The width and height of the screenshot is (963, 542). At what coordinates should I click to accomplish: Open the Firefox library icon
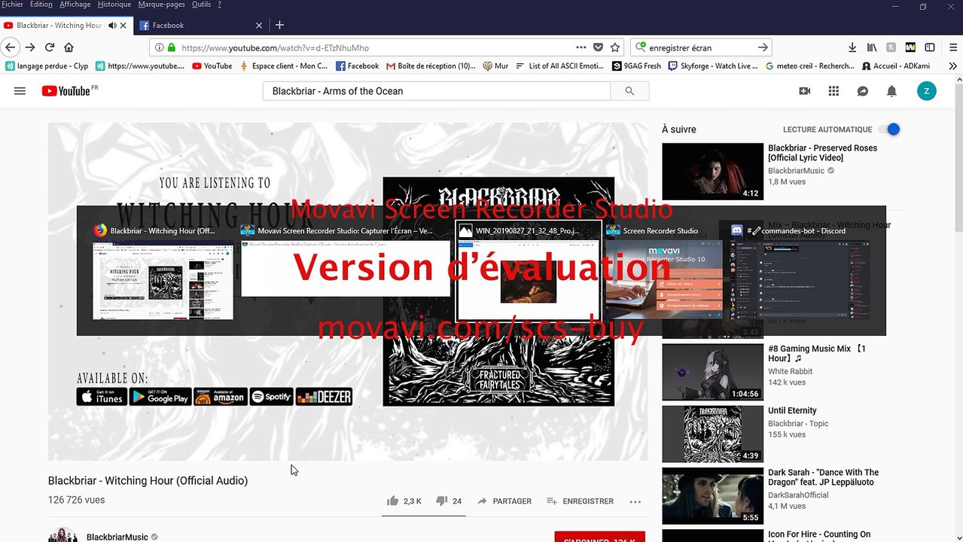pyautogui.click(x=872, y=47)
